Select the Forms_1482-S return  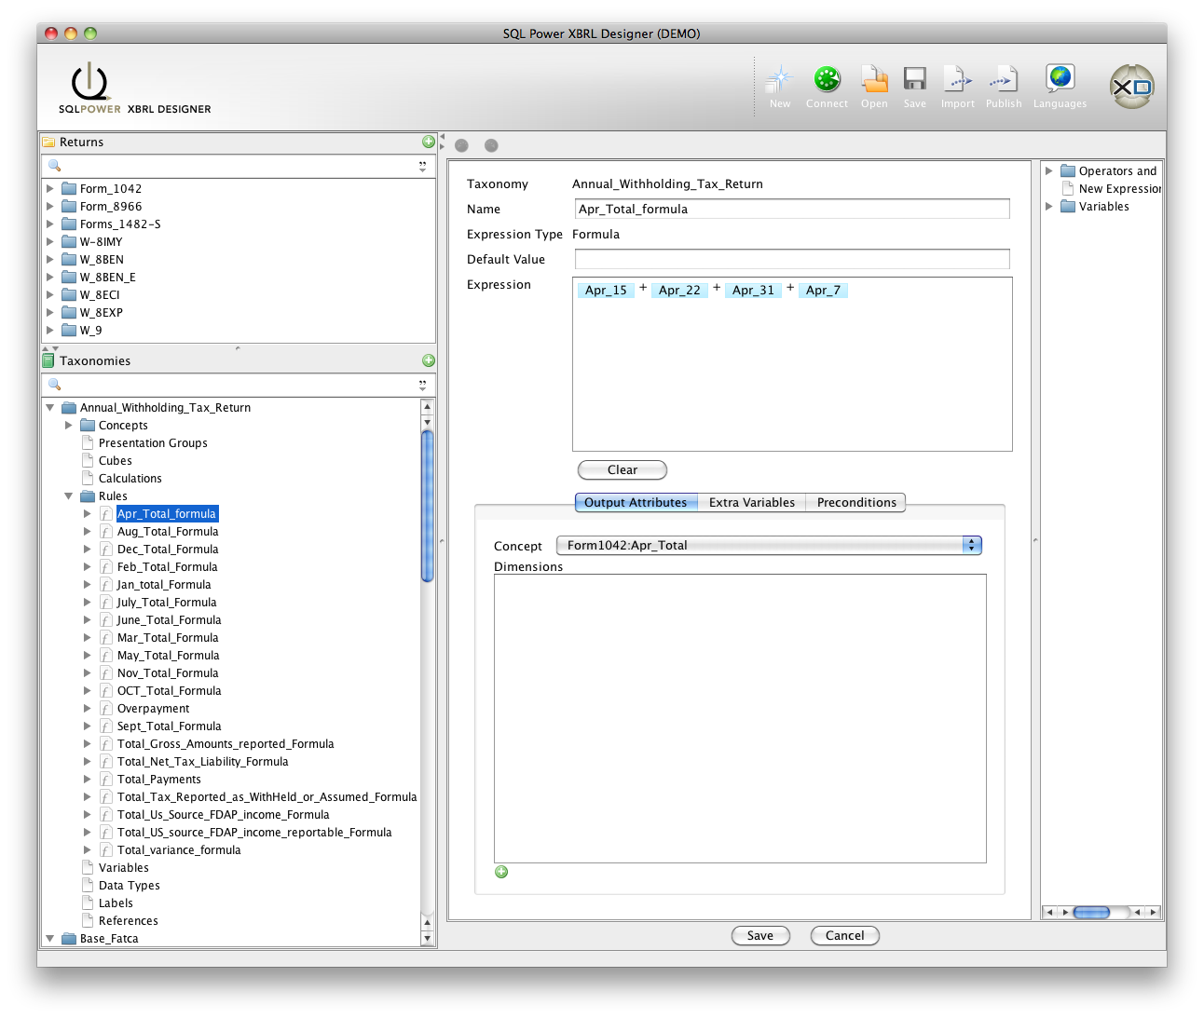point(120,224)
